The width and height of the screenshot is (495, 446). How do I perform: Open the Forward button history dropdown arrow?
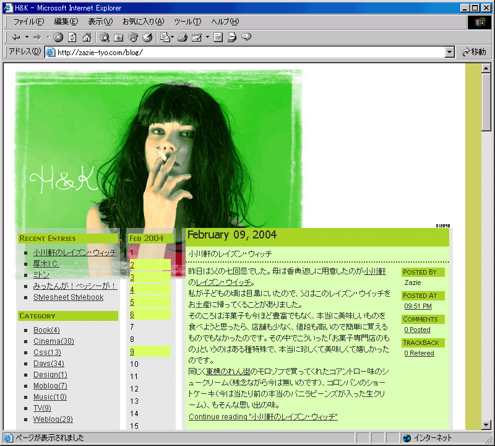coord(48,37)
